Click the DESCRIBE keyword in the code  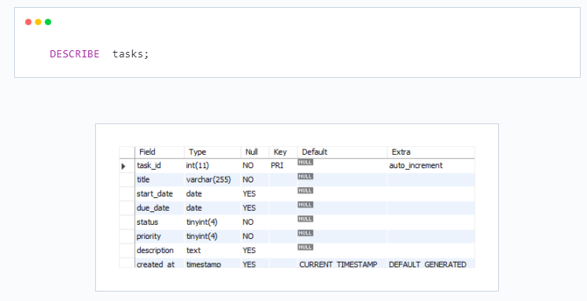(x=75, y=54)
